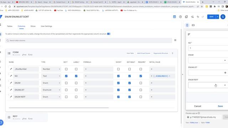Viewport: 228px width, 128px height.
Task: Click in the Search table columns field
Action: click(x=89, y=41)
